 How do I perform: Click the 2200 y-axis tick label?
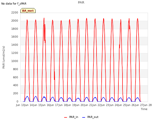click(x=15, y=12)
